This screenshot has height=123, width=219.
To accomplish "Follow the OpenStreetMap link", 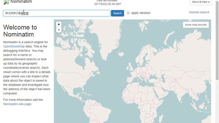I will (14, 46).
